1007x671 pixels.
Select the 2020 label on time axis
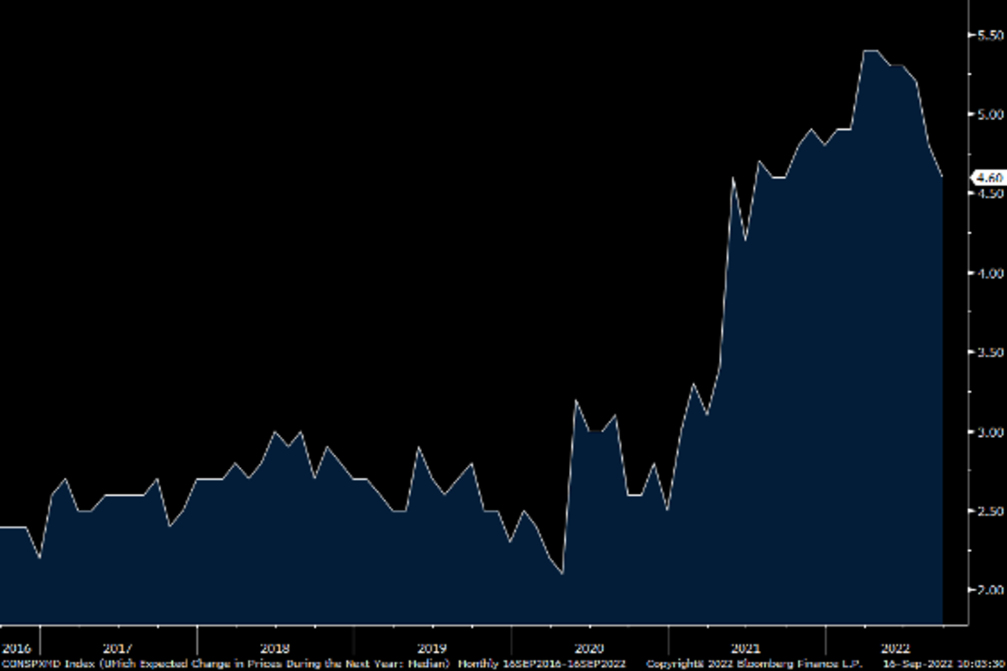tap(589, 648)
